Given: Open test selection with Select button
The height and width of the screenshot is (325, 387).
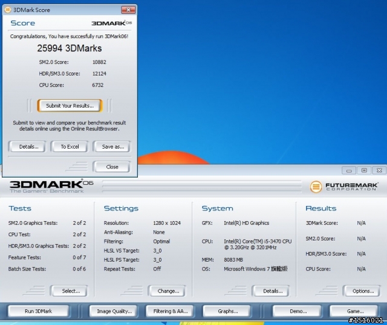Looking at the screenshot, I should pyautogui.click(x=69, y=291).
